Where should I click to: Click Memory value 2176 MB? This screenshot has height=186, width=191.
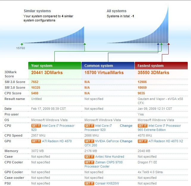tap(91, 151)
